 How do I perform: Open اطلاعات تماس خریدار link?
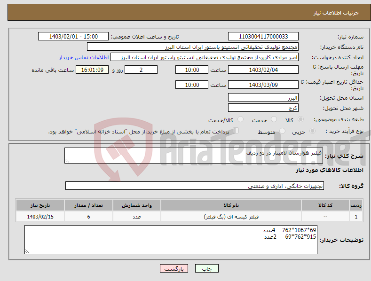click(x=84, y=57)
